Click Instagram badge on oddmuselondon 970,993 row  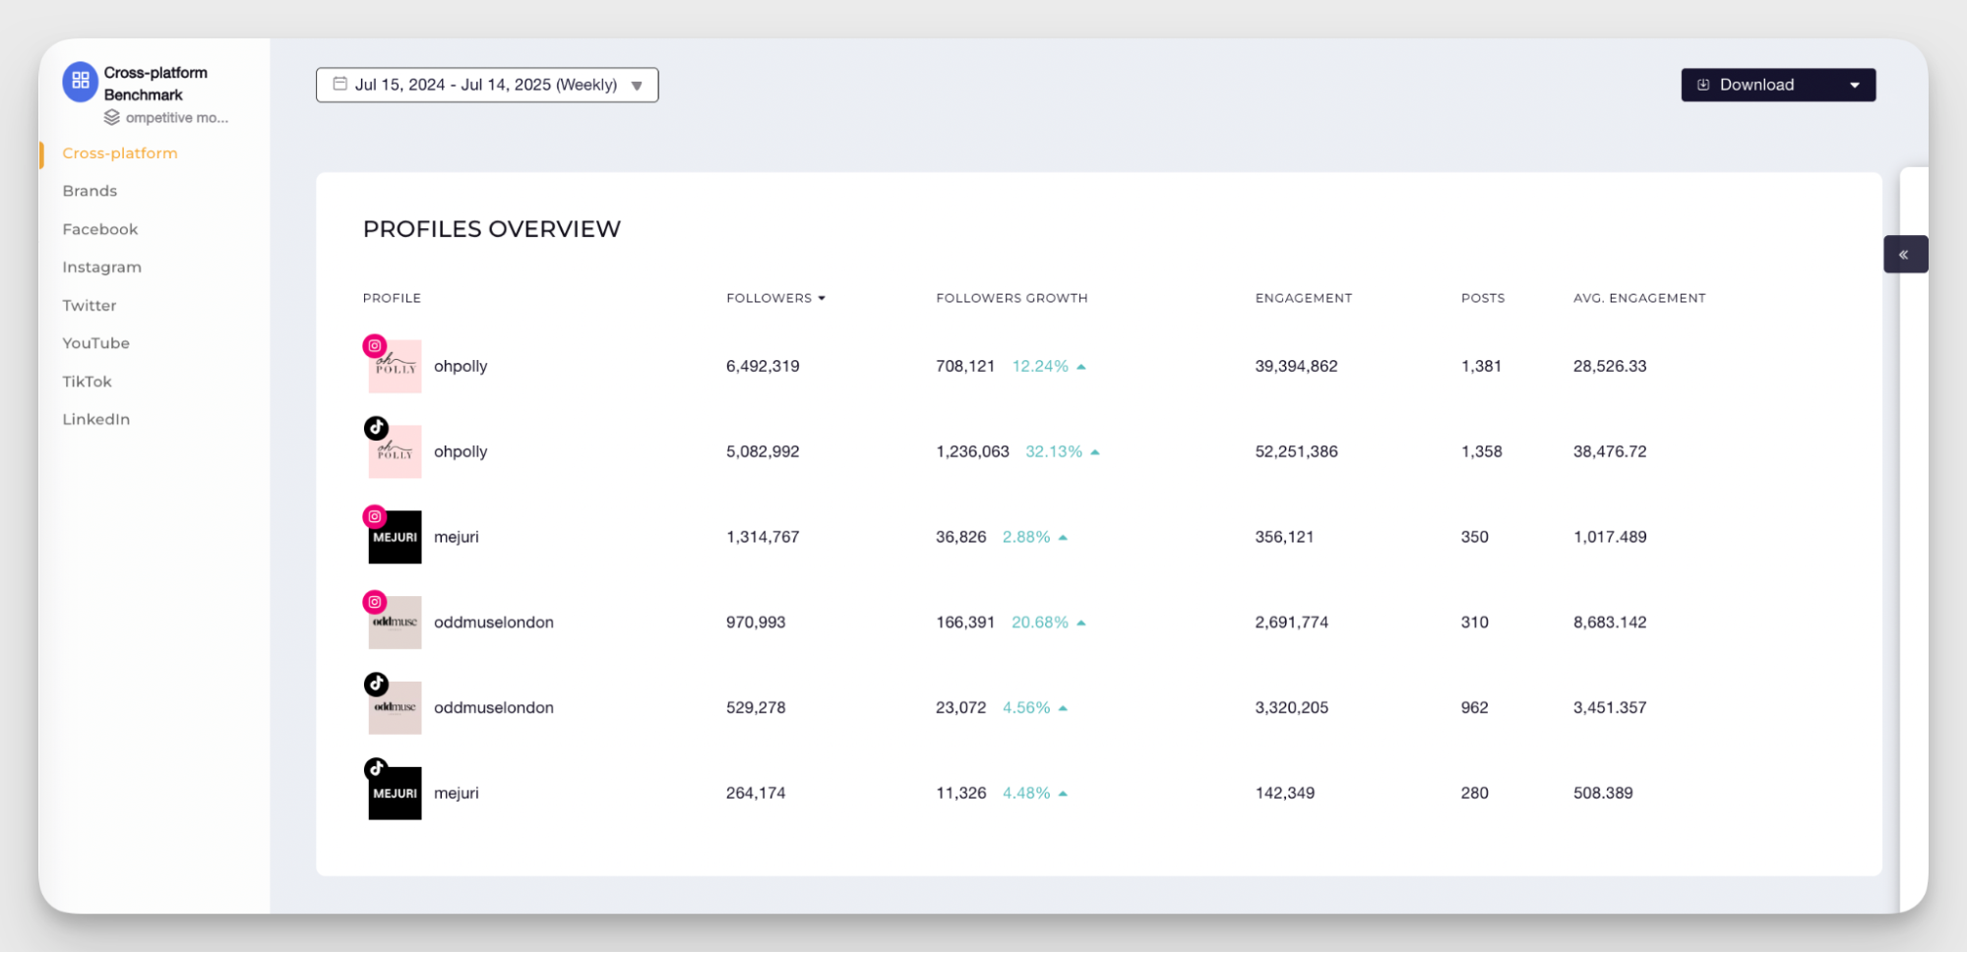click(x=374, y=602)
